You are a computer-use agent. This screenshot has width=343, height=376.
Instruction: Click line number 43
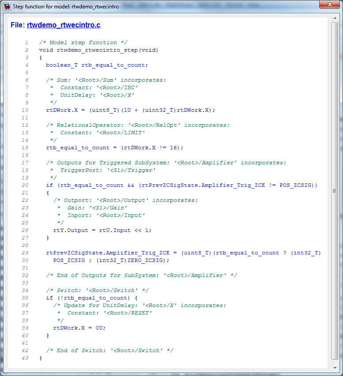(x=25, y=358)
